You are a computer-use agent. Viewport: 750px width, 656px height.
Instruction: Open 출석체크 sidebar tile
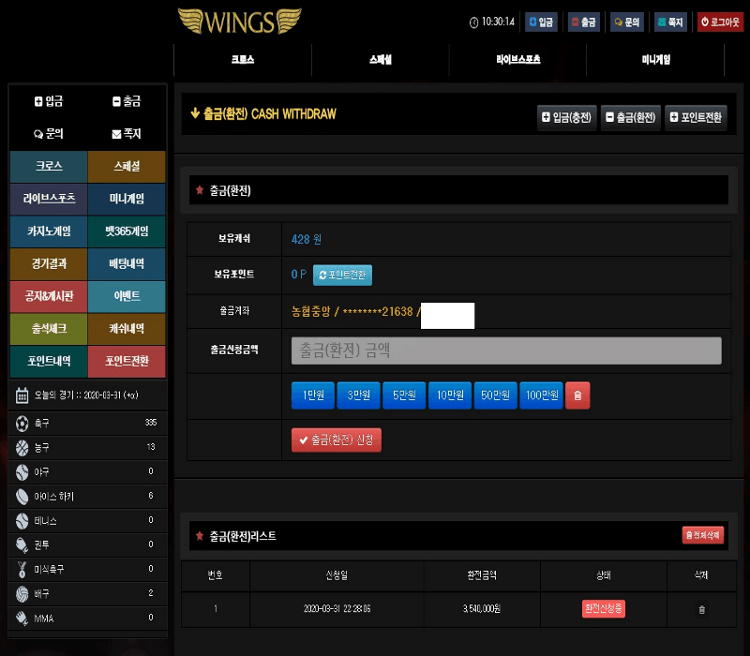(x=49, y=329)
